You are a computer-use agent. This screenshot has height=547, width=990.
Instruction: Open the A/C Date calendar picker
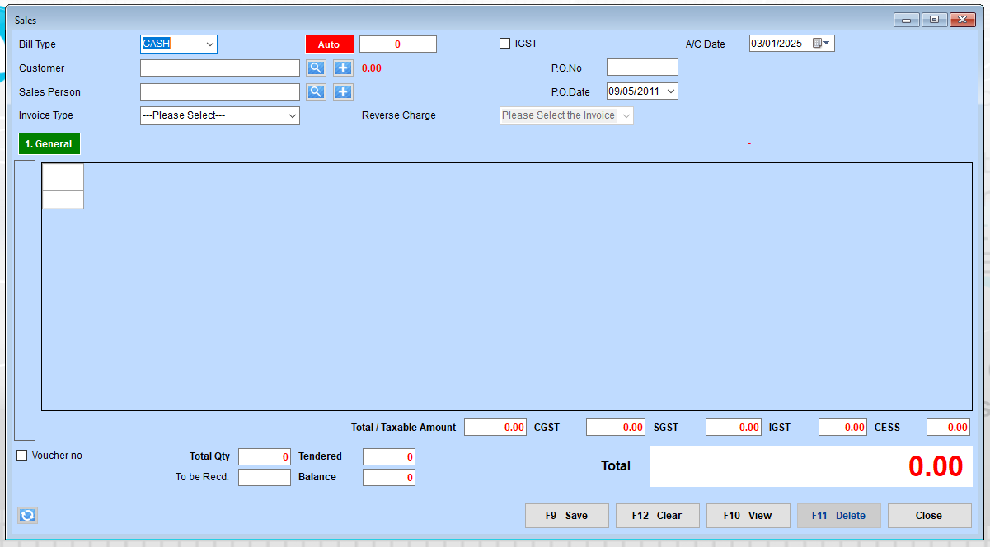[821, 44]
